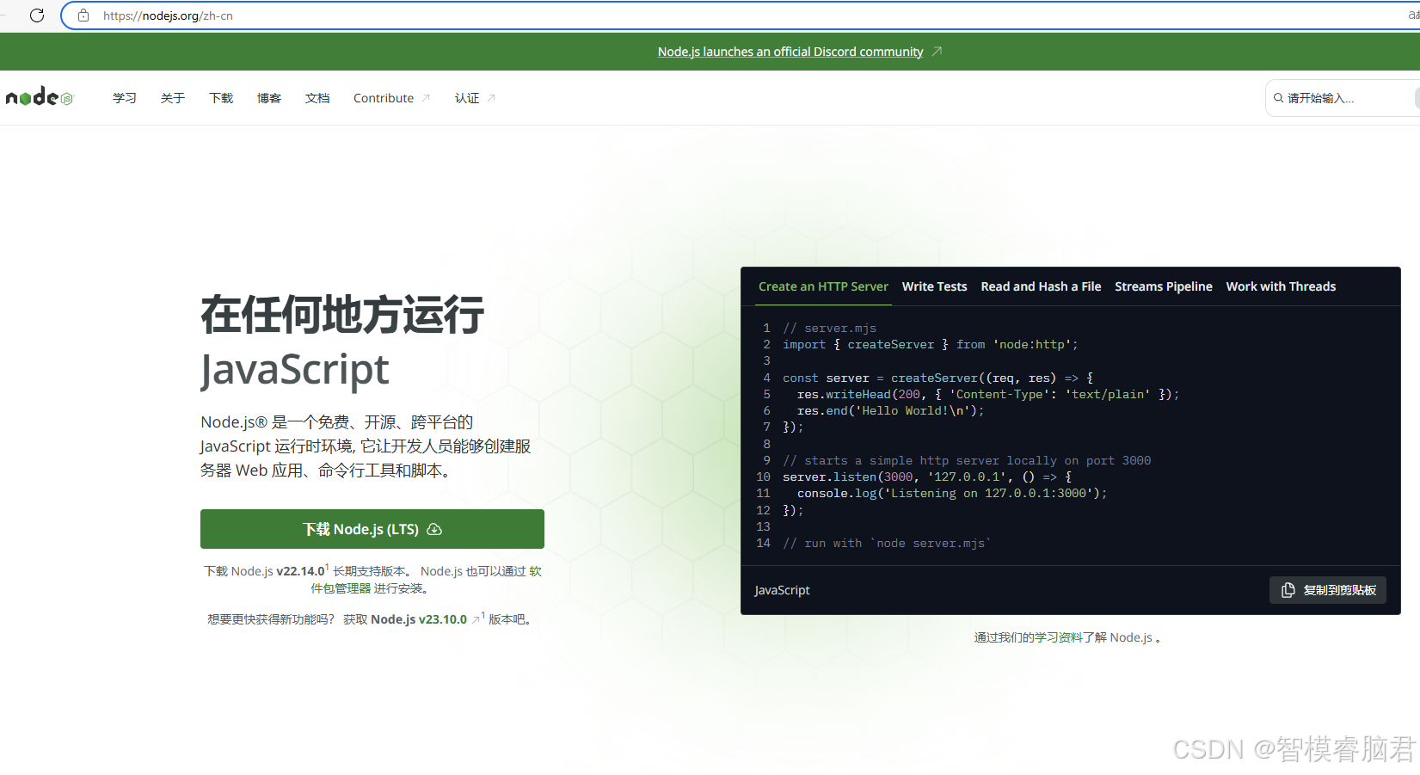Go to the 下载 navigation page
This screenshot has height=775, width=1420.
pos(221,98)
